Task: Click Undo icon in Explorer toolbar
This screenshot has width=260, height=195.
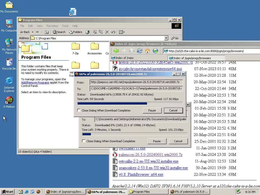Action: pyautogui.click(x=113, y=32)
